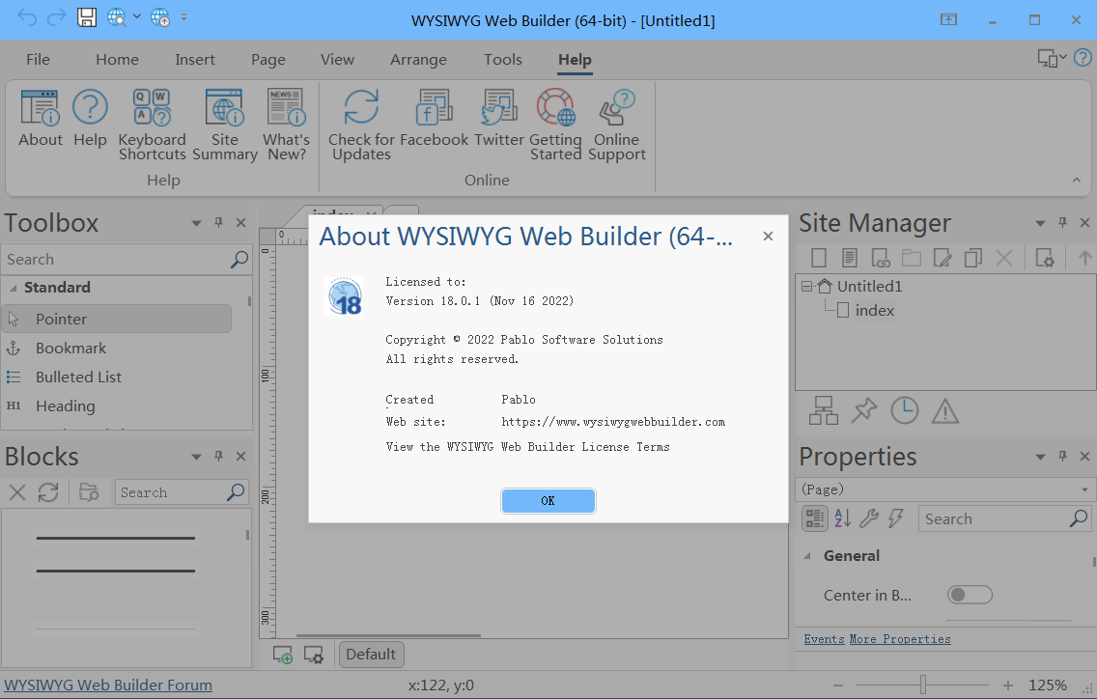Click the new blank page icon in Site Manager
The height and width of the screenshot is (699, 1097).
(x=819, y=258)
